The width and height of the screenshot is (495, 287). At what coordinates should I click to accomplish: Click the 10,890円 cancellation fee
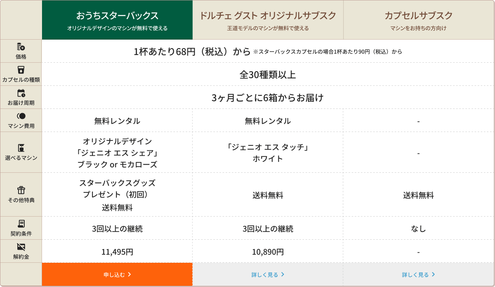268,252
